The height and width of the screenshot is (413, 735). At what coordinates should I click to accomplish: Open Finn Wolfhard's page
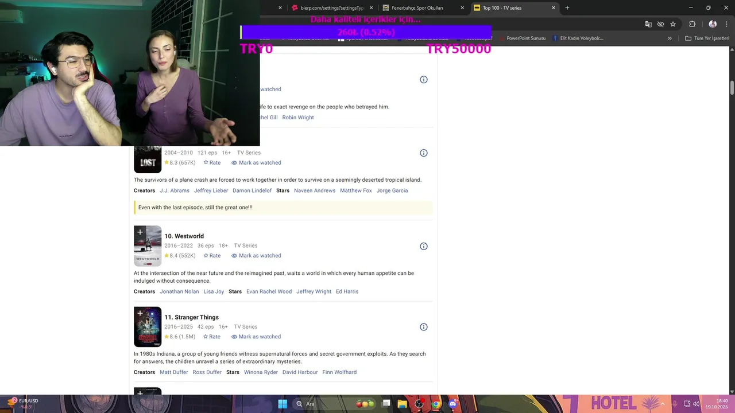click(339, 372)
